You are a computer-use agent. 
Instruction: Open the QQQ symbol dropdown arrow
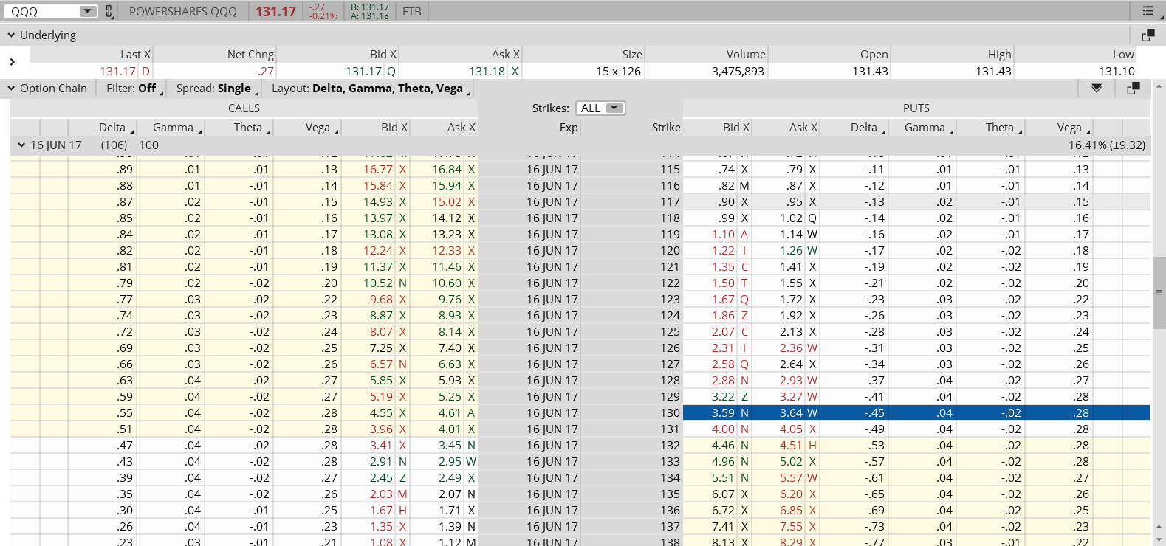click(x=87, y=12)
